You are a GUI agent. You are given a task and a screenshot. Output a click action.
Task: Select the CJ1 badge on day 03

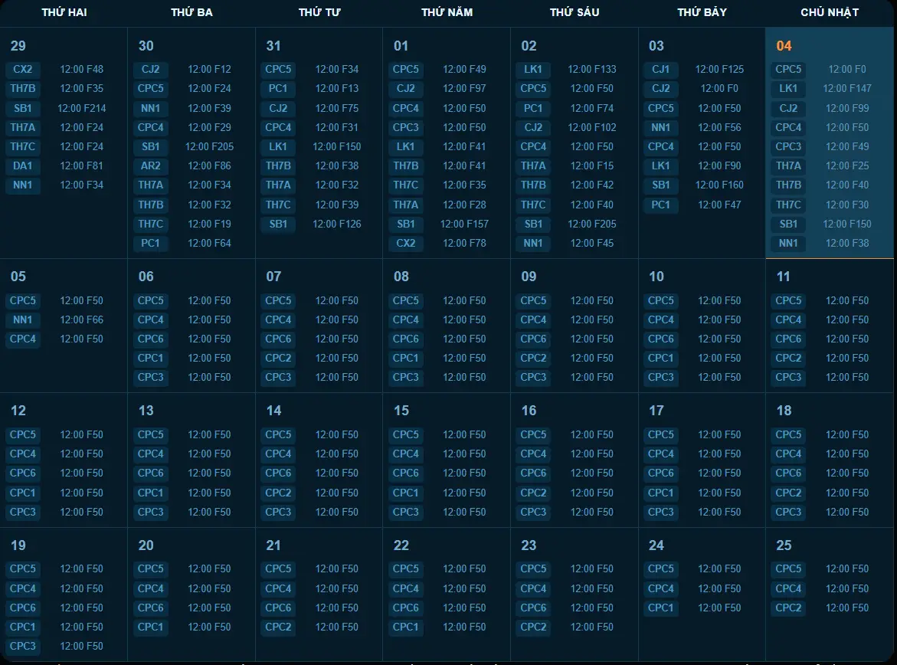tap(660, 69)
